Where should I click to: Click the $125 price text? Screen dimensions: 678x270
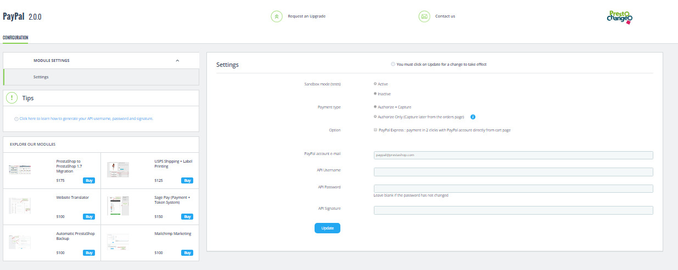159,180
